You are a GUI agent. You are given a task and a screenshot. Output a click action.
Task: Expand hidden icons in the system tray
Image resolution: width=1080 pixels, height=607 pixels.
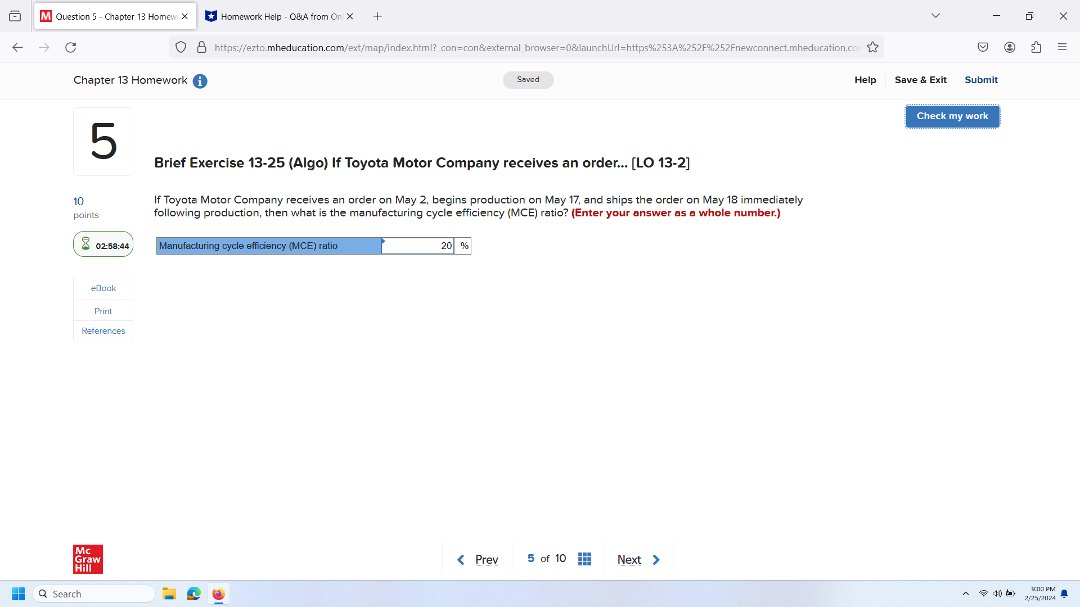[966, 594]
